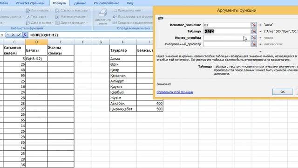The image size is (298, 168).
Task: Open Текстовые functions dropdown
Action: tap(37, 17)
